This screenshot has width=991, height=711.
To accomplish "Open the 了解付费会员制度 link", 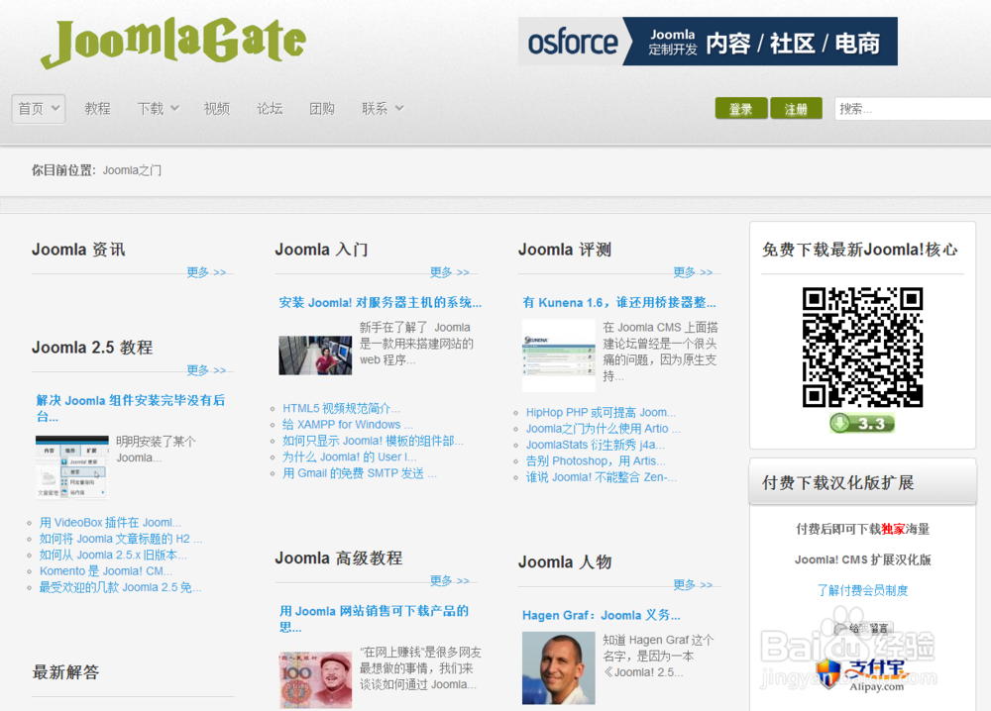I will 863,590.
